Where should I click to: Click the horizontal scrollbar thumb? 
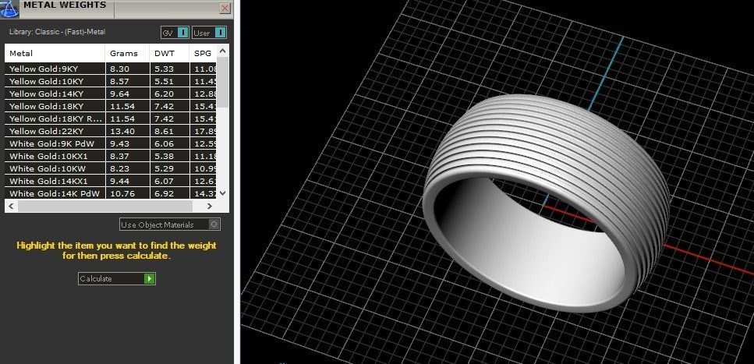(x=104, y=206)
